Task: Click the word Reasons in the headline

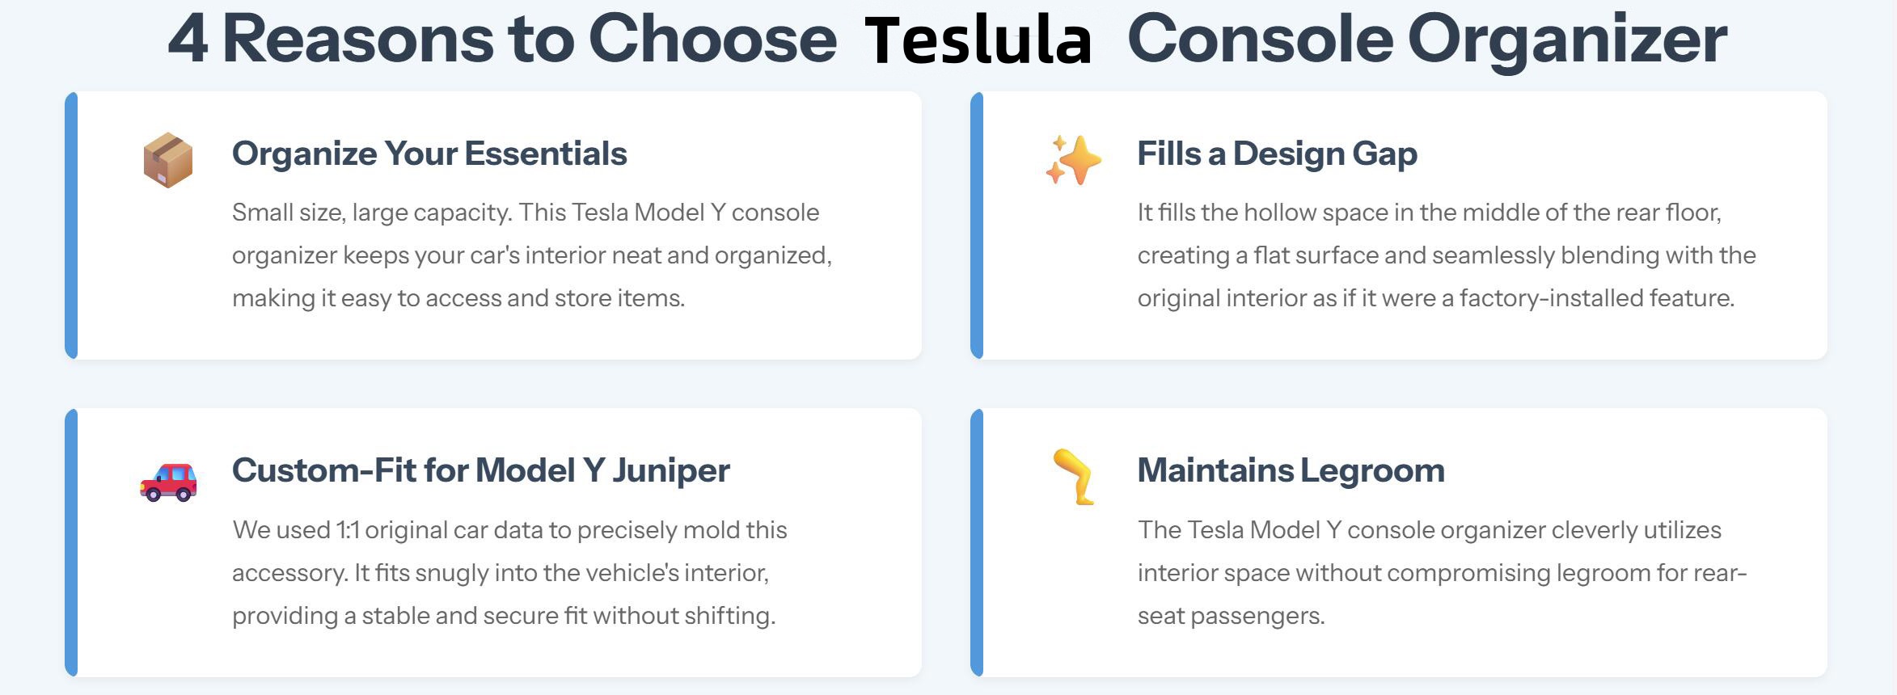Action: [357, 39]
